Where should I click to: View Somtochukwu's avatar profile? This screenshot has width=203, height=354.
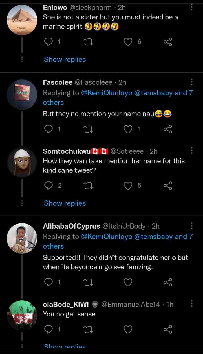coord(22,162)
